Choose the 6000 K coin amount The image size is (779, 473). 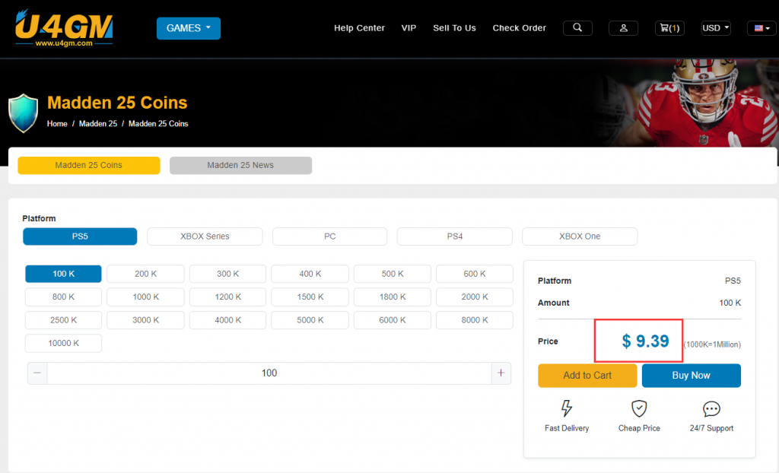[x=392, y=320]
